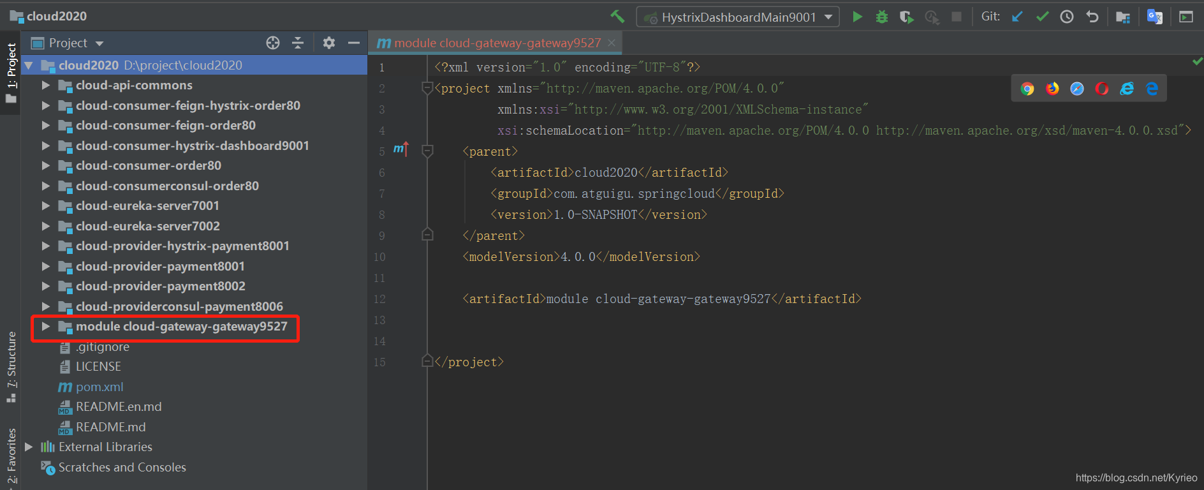Select cloud-consumer-order80 module
The width and height of the screenshot is (1204, 490).
[x=149, y=166]
